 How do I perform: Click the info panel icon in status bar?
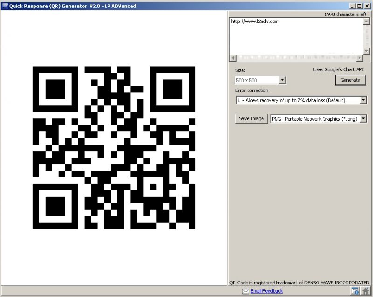tap(355, 291)
